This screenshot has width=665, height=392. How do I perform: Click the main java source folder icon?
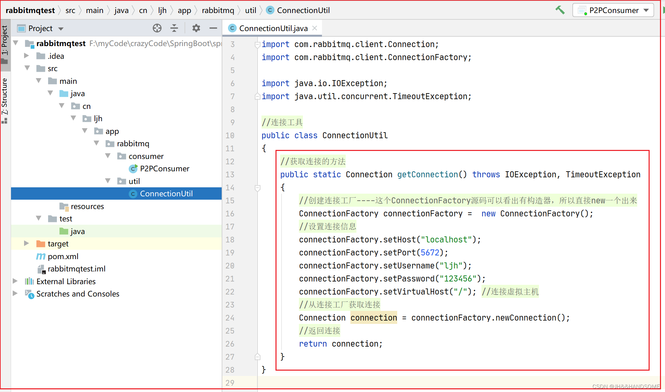coord(64,93)
